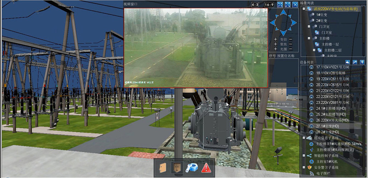Increase zoom with 变倍 plus button
The image size is (368, 178).
tap(276, 39)
